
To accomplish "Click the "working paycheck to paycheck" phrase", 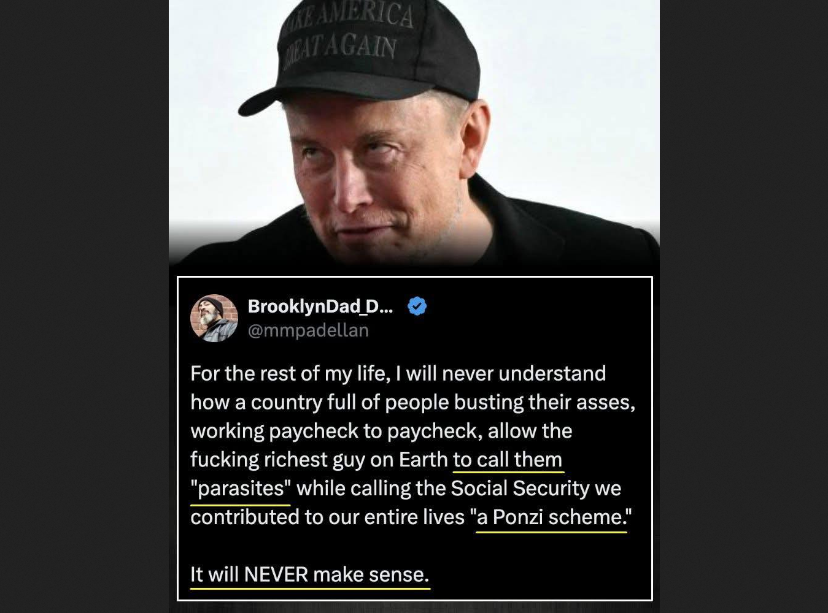I will coord(335,431).
